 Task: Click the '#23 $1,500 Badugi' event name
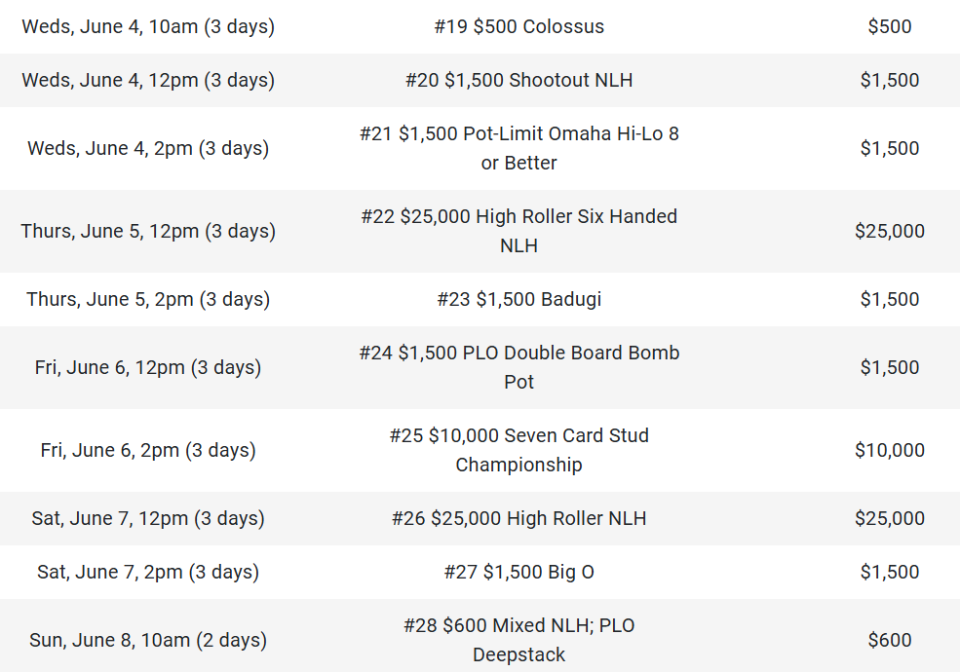click(x=518, y=299)
